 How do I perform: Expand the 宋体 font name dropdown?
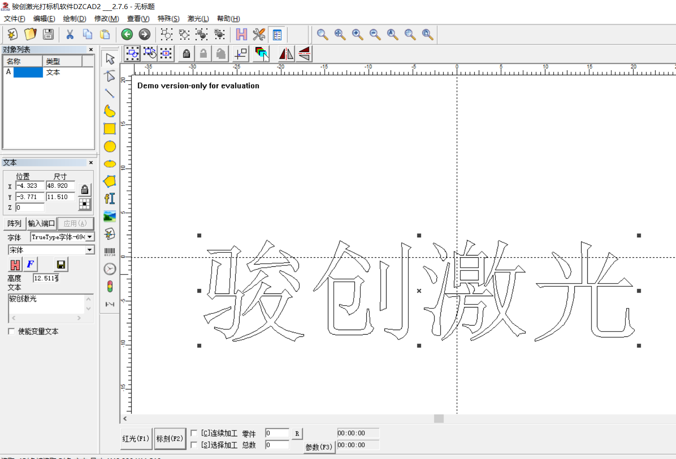click(x=90, y=250)
